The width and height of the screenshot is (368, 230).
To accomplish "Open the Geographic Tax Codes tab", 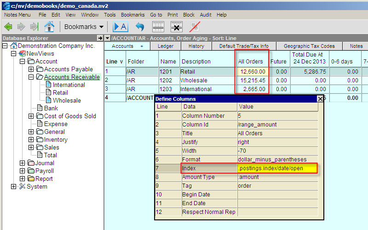I will (x=309, y=46).
